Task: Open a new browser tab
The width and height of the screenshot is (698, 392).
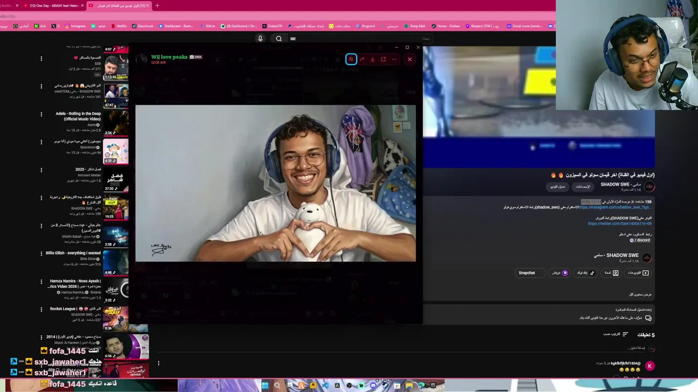Action: [x=157, y=5]
